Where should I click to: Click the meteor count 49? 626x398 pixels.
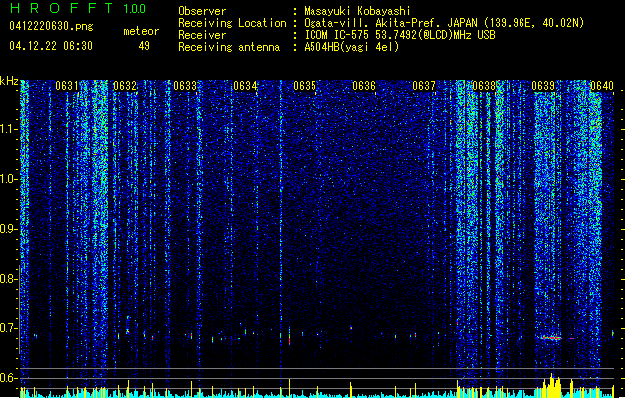point(144,46)
